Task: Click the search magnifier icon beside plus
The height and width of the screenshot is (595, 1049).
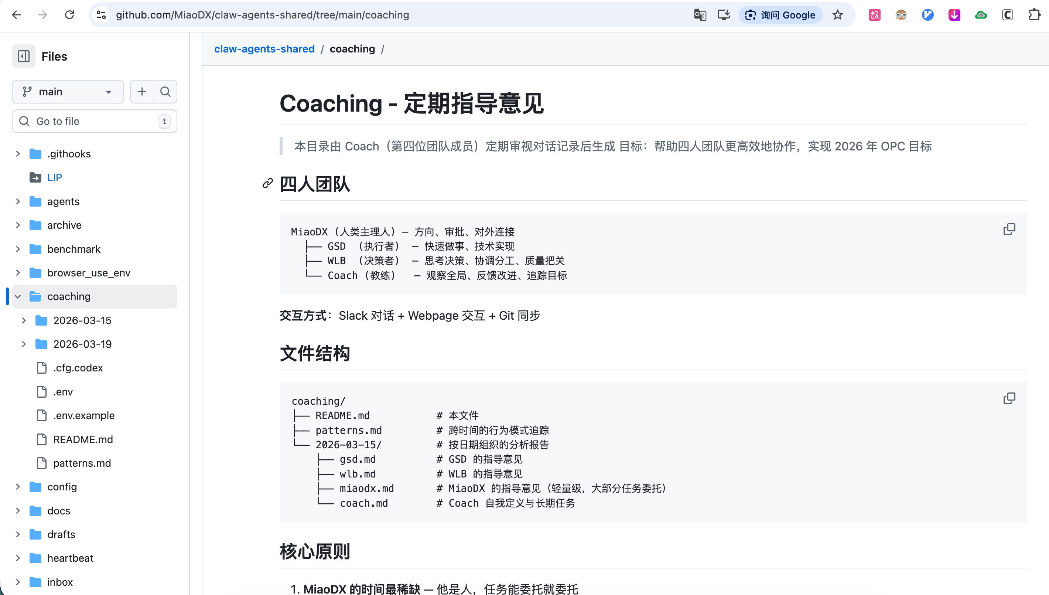Action: point(165,92)
